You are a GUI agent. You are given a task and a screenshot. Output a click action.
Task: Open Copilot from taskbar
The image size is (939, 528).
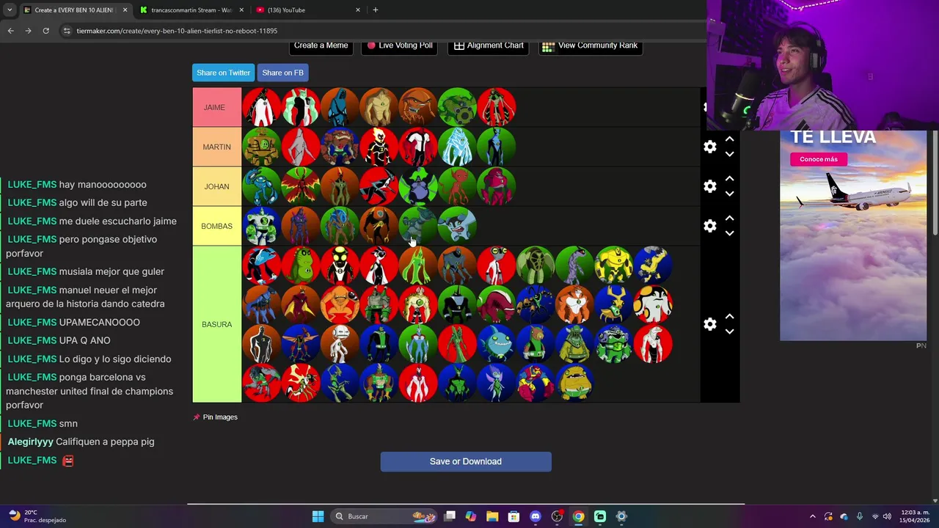tap(471, 516)
